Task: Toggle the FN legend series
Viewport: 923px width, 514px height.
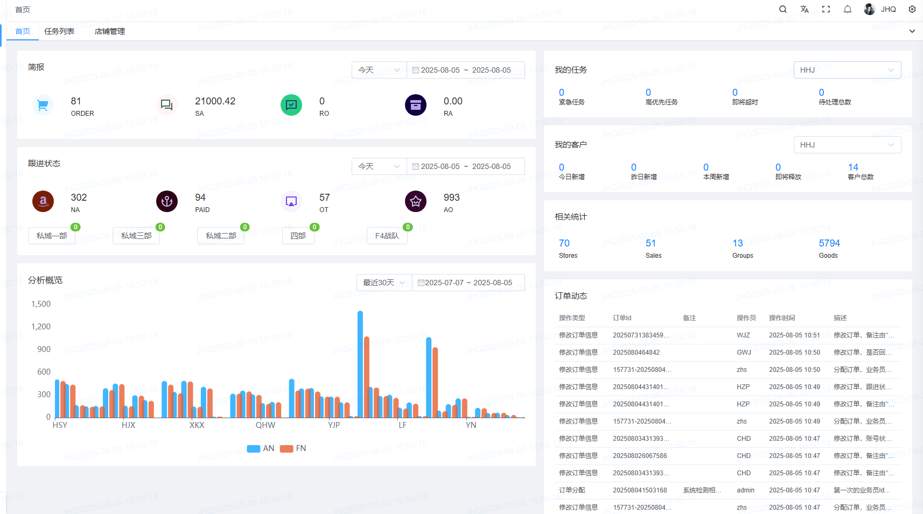Action: pos(293,448)
